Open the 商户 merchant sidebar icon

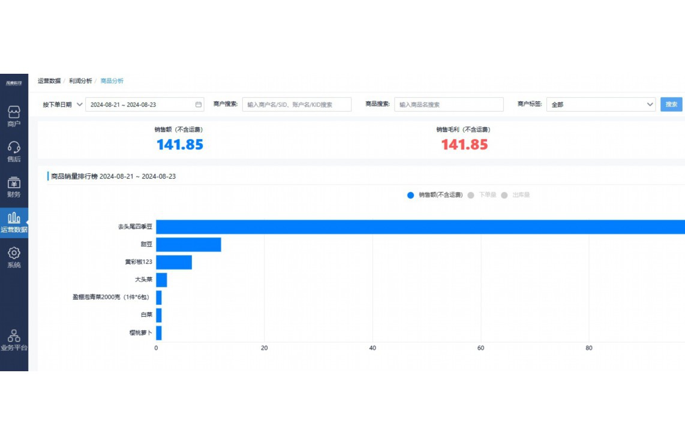click(x=14, y=112)
